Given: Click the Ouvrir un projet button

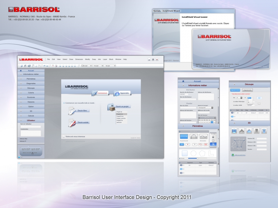Looking at the screenshot, I should tap(122, 107).
